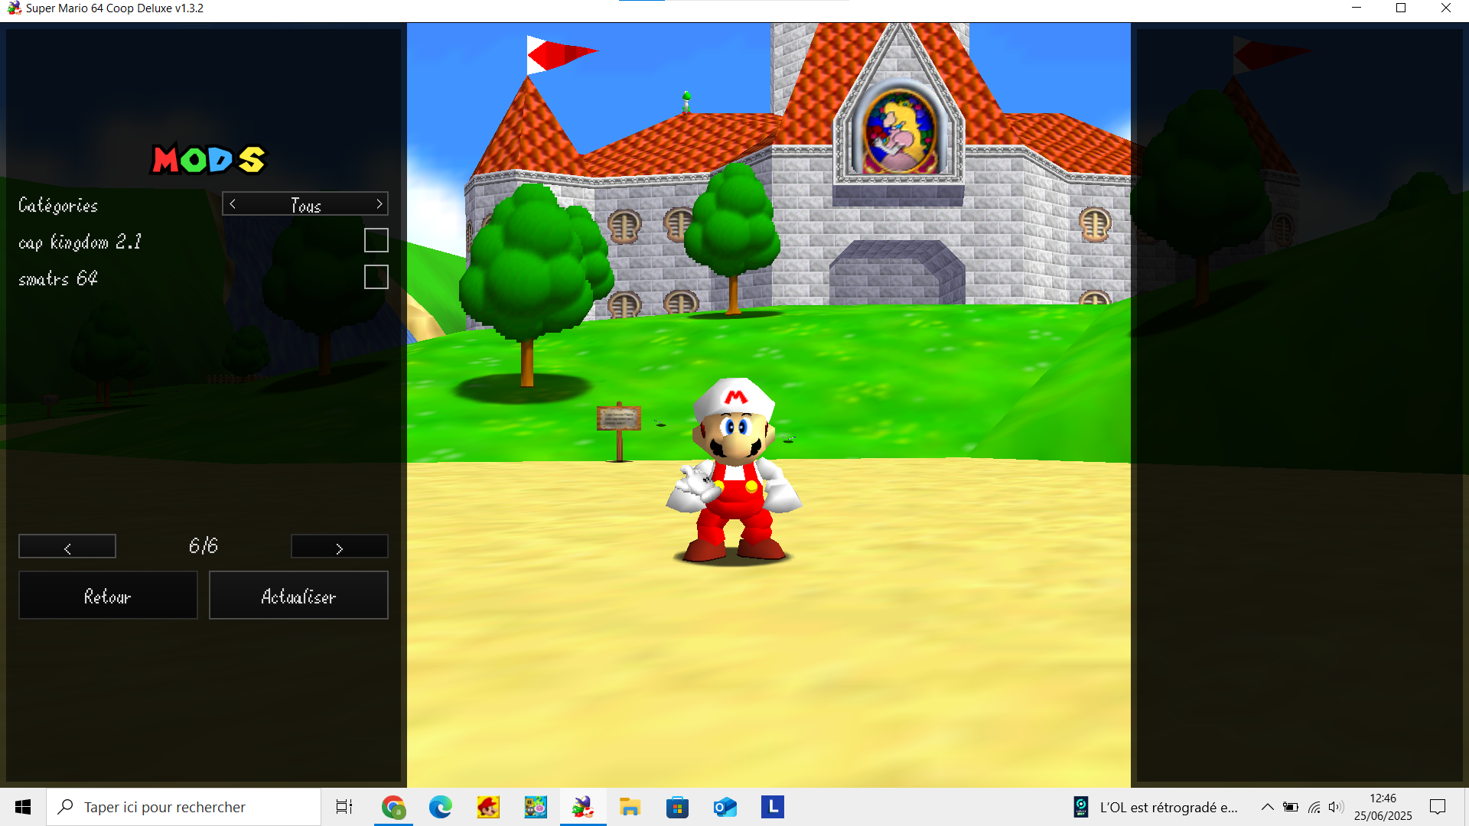1469x826 pixels.
Task: Click the Retour button
Action: click(x=108, y=595)
